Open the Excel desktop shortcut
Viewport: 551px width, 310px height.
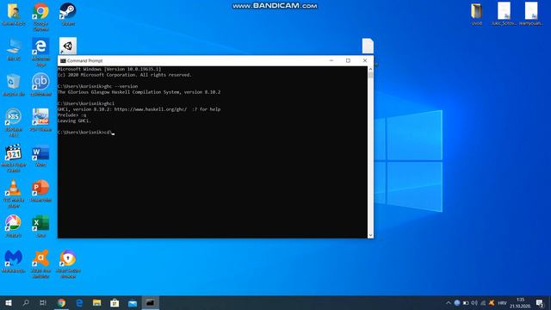click(40, 226)
